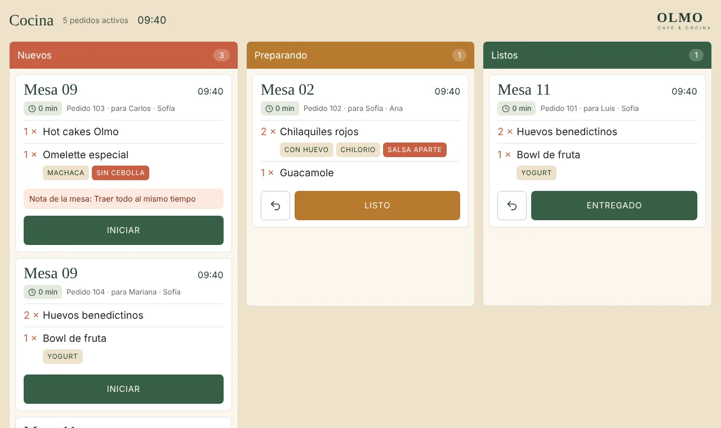Send Mesa 02 order back one stage
The height and width of the screenshot is (428, 721).
(275, 206)
